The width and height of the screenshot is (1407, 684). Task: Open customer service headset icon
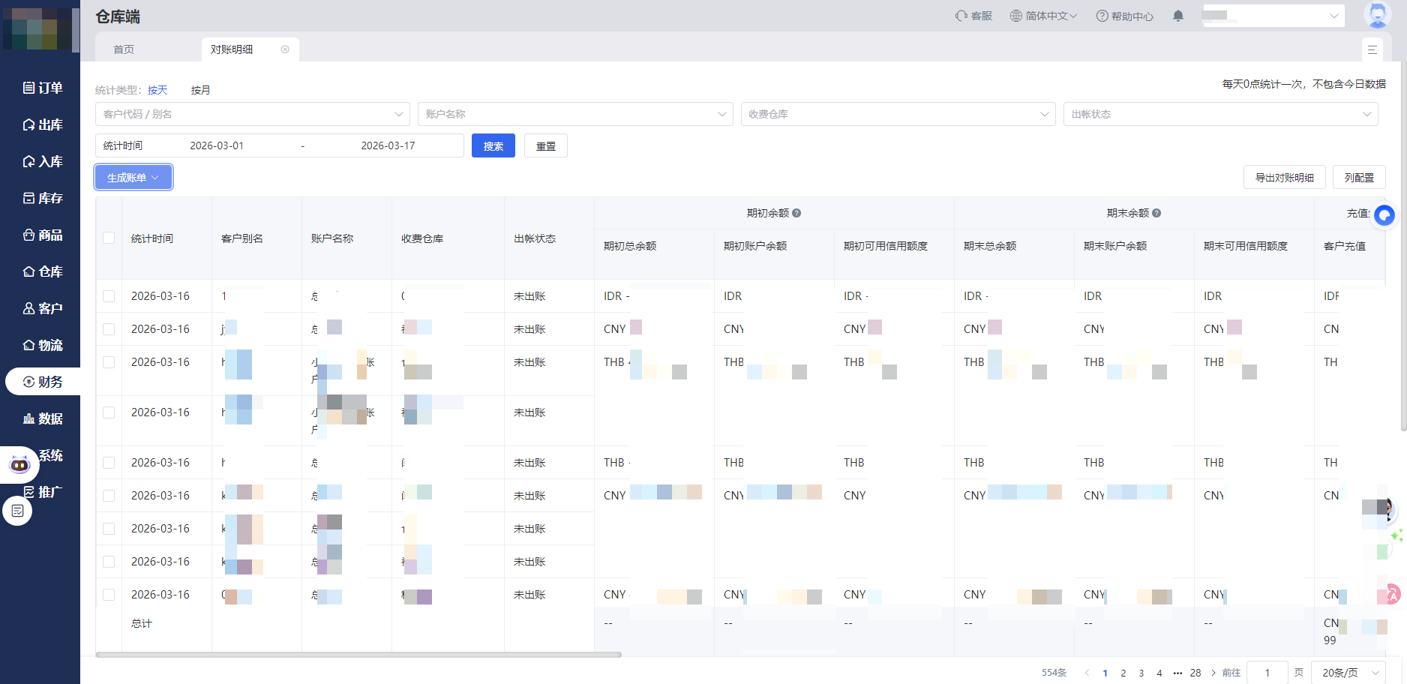pyautogui.click(x=961, y=16)
